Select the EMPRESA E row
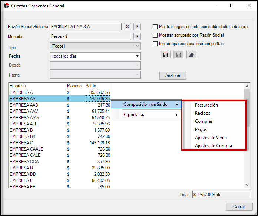This screenshot has height=216, width=258. point(59,180)
